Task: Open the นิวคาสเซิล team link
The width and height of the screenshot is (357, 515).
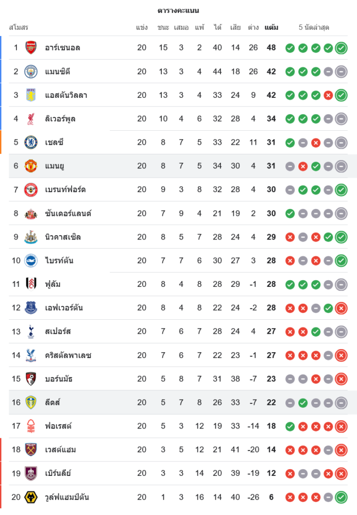Action: pos(63,237)
